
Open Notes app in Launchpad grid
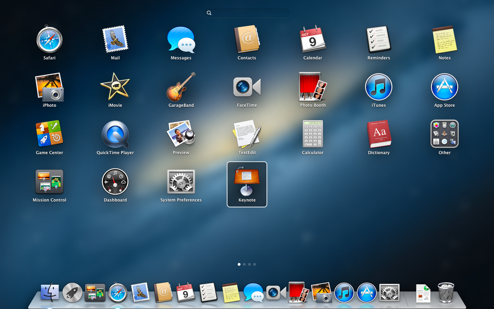pos(445,39)
